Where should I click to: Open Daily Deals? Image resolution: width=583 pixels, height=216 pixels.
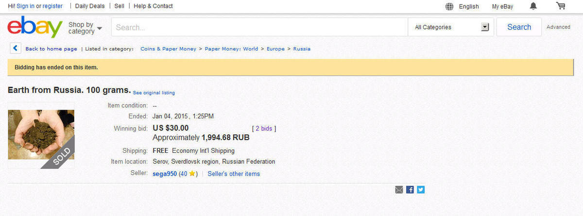91,6
